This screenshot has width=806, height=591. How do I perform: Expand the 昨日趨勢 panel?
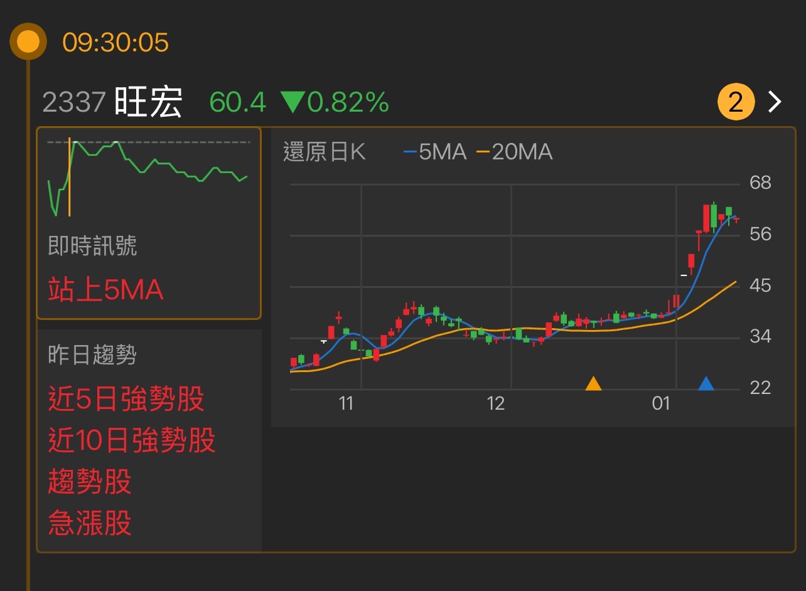[92, 354]
